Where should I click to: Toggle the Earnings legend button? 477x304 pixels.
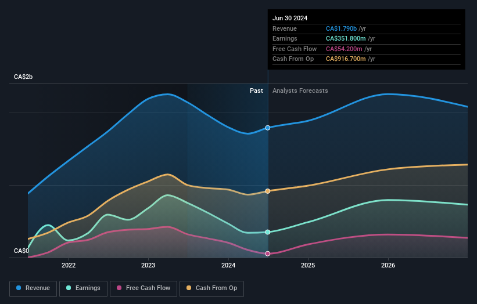pos(83,288)
